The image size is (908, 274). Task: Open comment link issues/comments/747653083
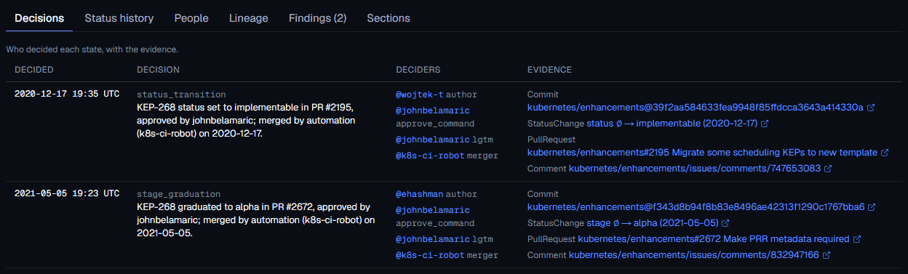(x=695, y=169)
